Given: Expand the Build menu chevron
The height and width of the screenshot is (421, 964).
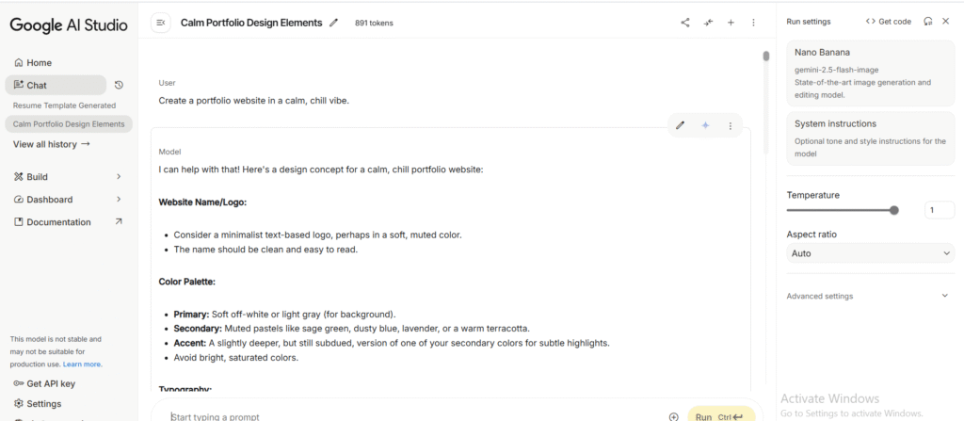Looking at the screenshot, I should click(119, 176).
